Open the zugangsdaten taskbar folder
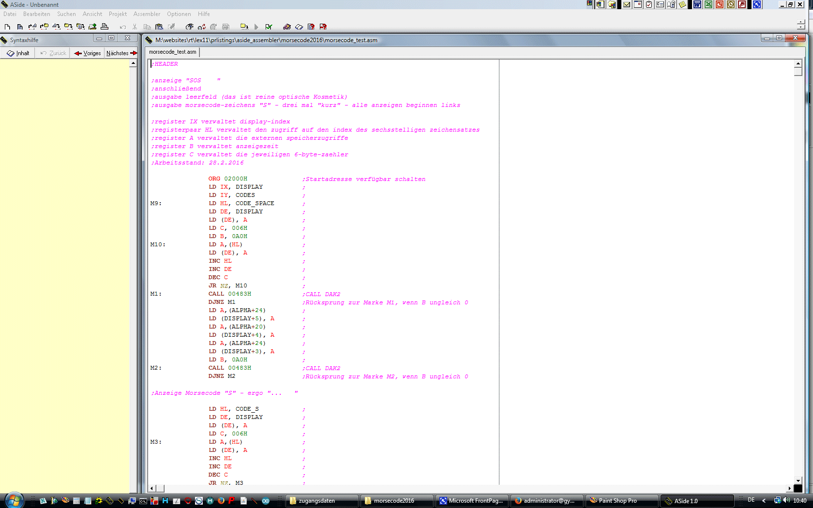813x508 pixels. pyautogui.click(x=322, y=501)
